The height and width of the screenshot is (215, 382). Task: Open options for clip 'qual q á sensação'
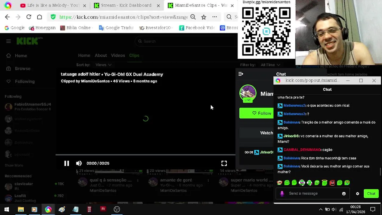pyautogui.click(x=138, y=180)
